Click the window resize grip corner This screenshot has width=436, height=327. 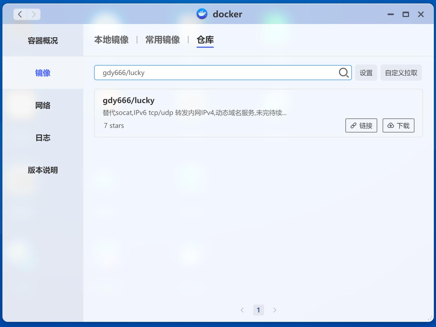click(430, 318)
